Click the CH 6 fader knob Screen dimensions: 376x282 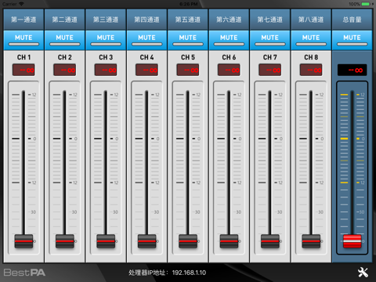[229, 241]
